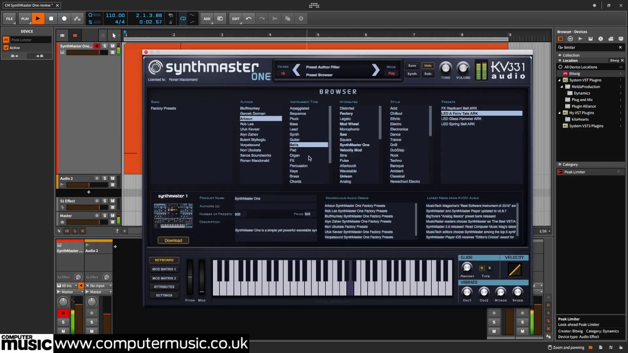Solo the Audio 2 track

click(105, 178)
